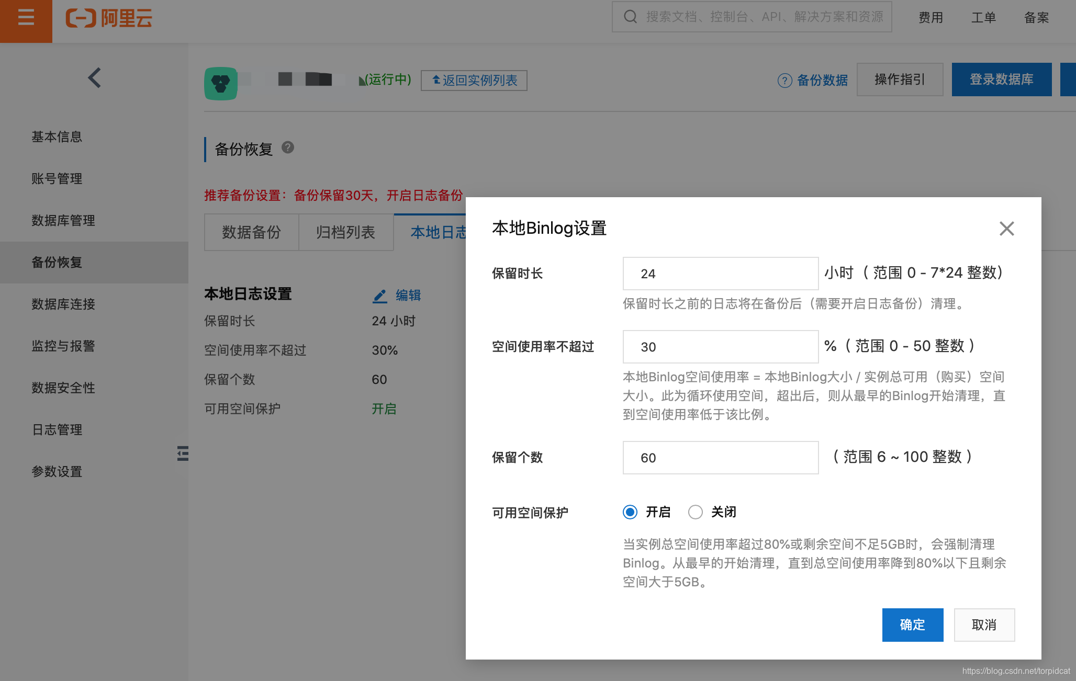Select the 关闭 radio option

695,512
